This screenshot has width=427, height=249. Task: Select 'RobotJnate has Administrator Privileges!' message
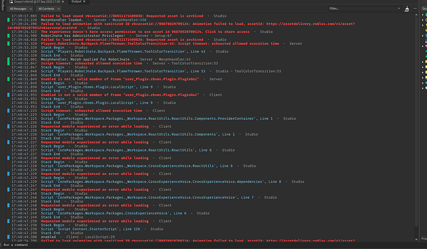pos(83,36)
